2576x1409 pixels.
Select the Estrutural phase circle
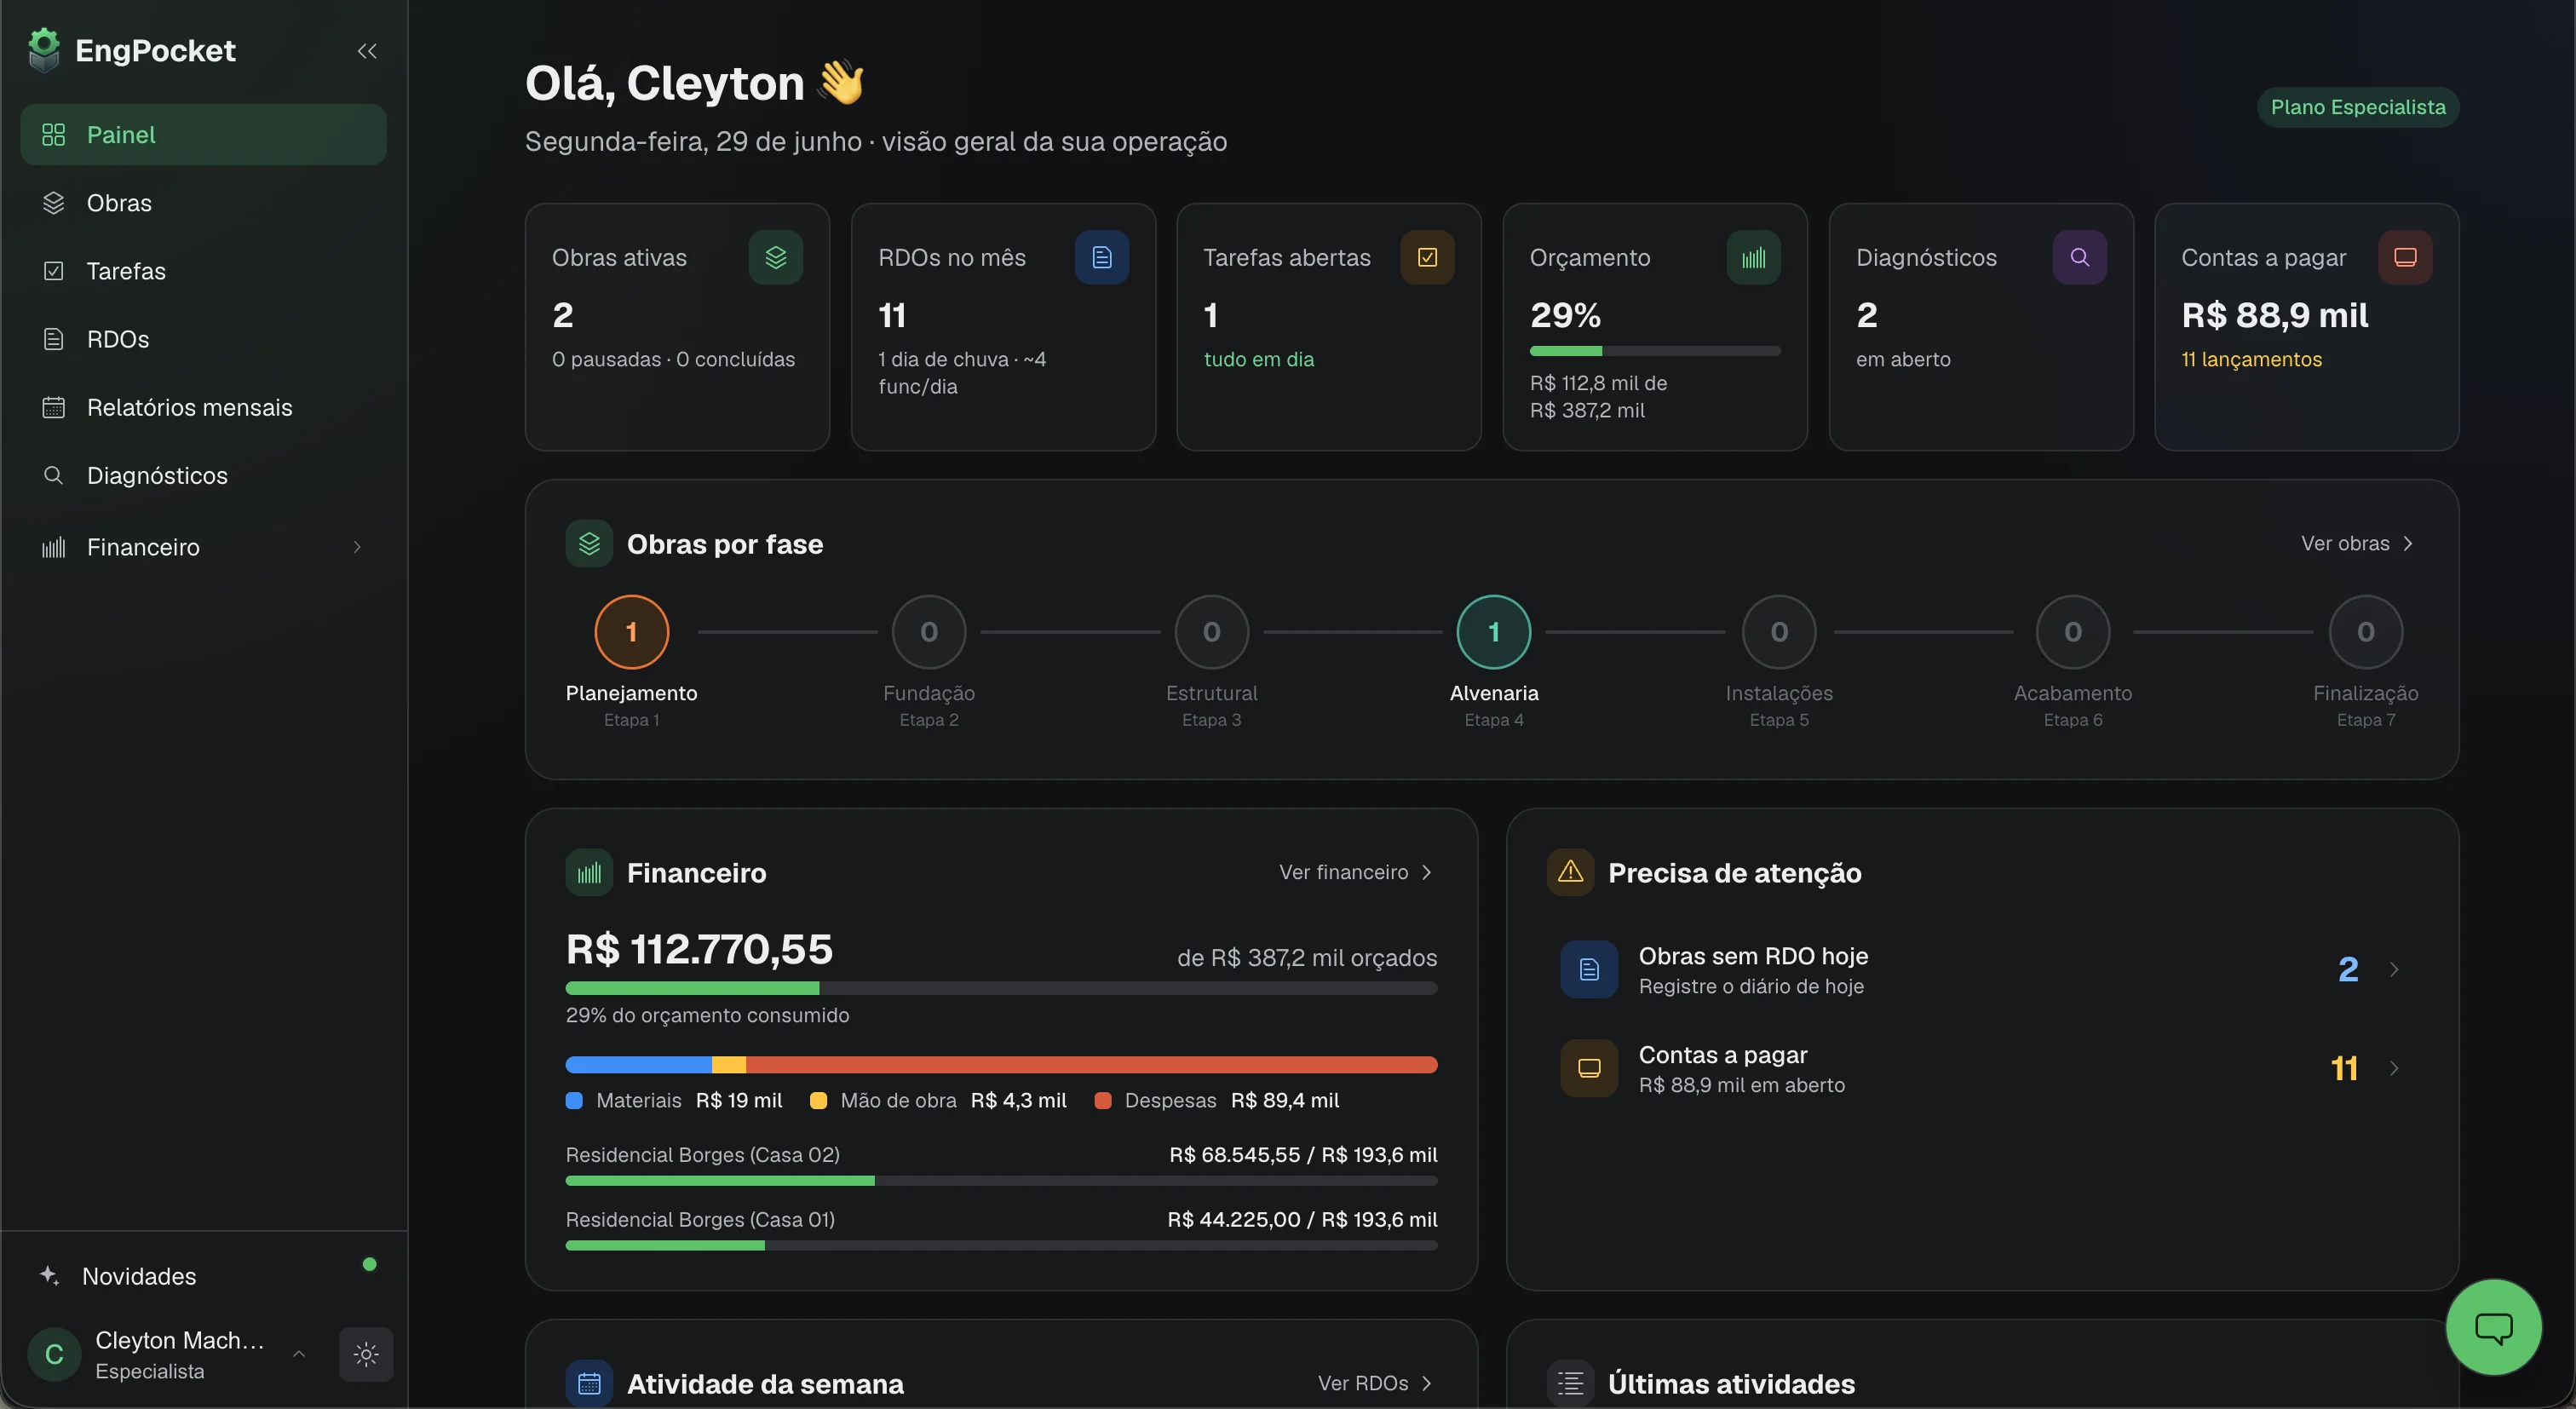(x=1212, y=632)
